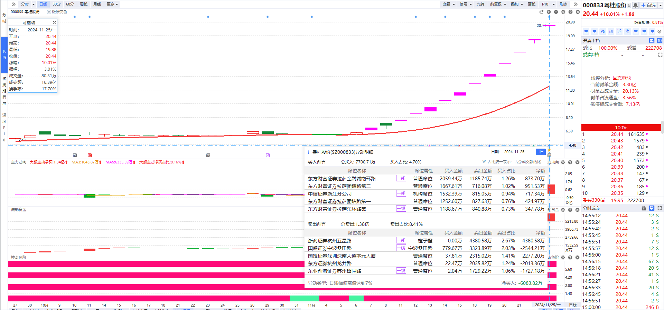The width and height of the screenshot is (664, 310).
Task: Click the 自选 add to watchlist button
Action: coord(649,5)
